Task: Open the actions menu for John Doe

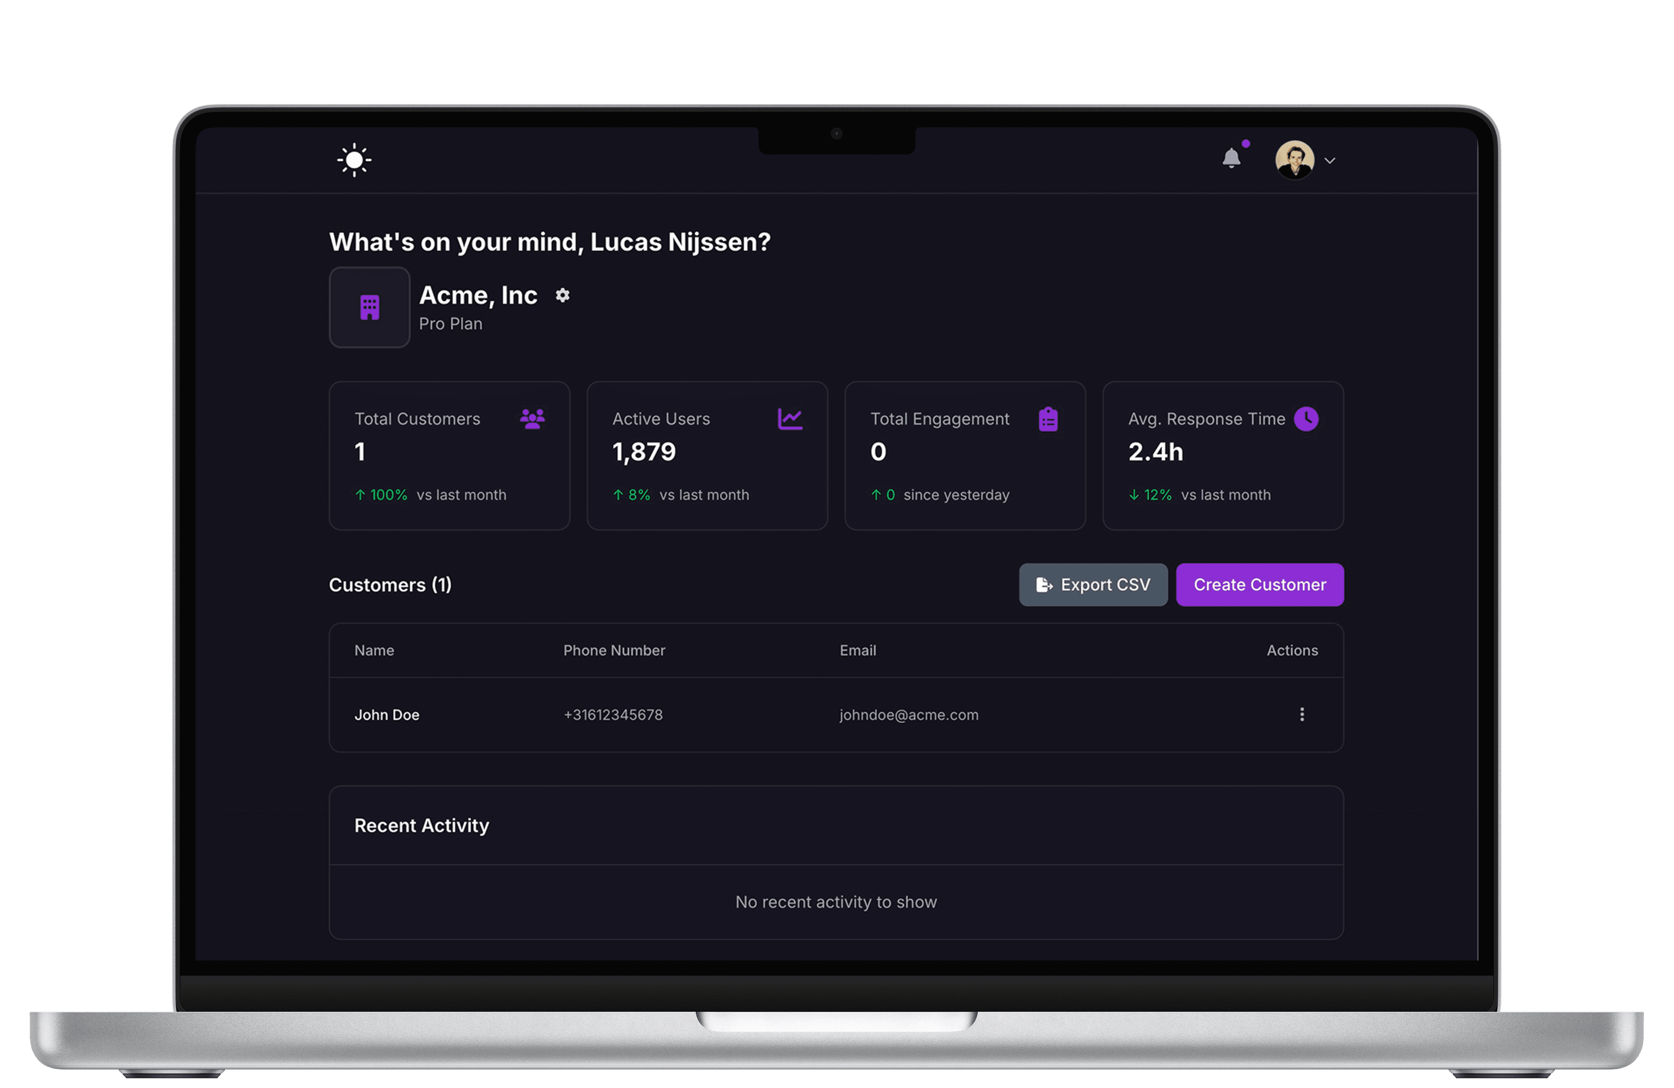Action: (x=1302, y=714)
